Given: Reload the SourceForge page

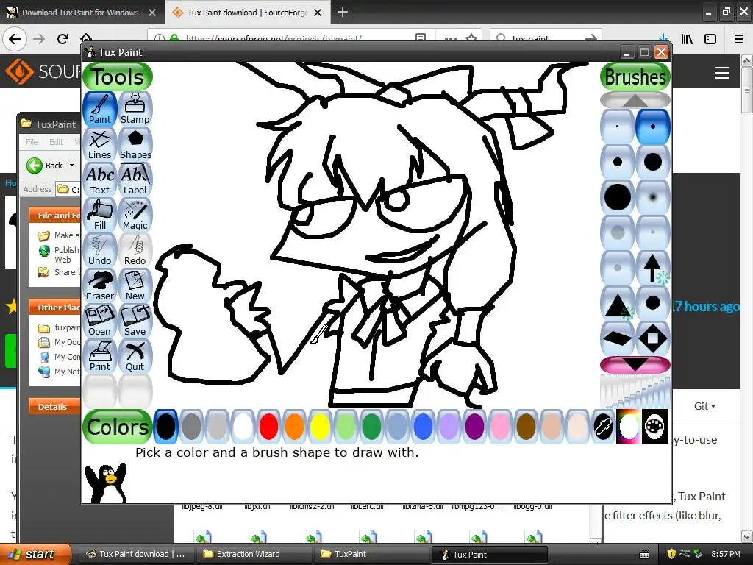Looking at the screenshot, I should click(x=63, y=38).
